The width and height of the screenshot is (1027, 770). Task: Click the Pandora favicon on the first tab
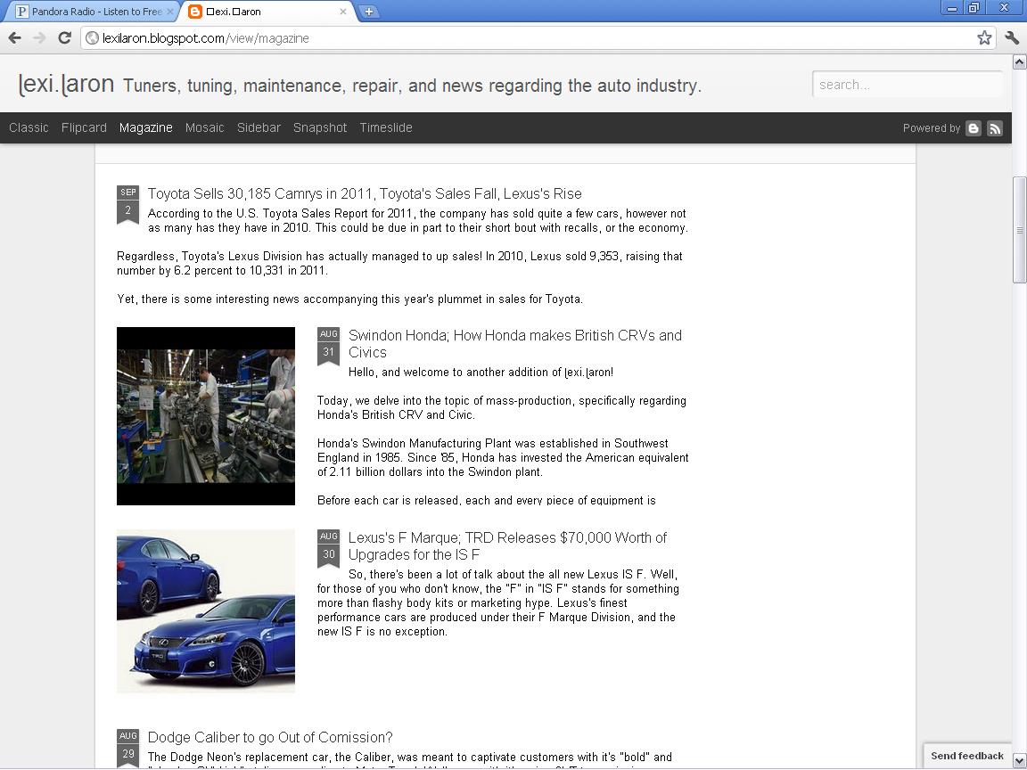21,12
